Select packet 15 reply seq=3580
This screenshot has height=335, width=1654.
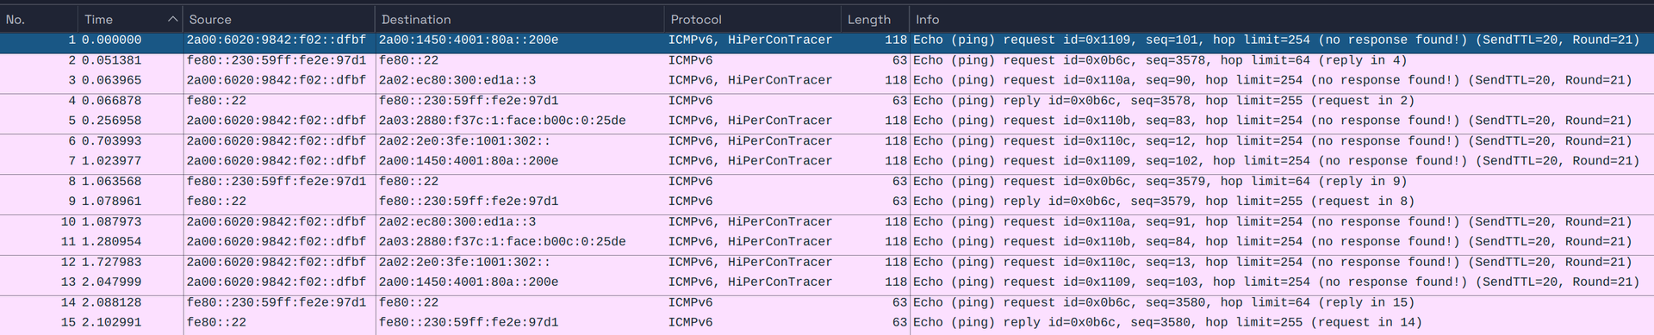pyautogui.click(x=827, y=323)
